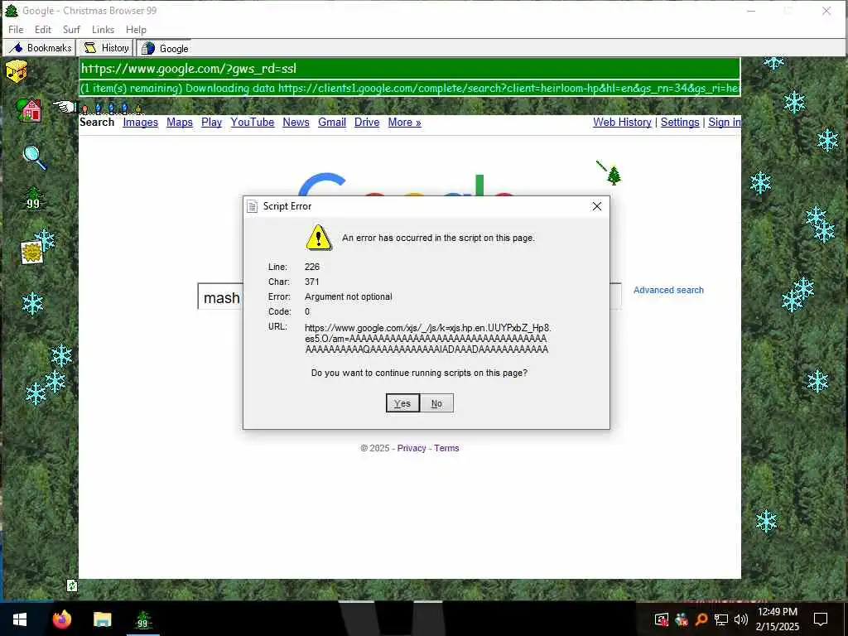Open the Settings link on Google
848x636 pixels.
(x=680, y=123)
